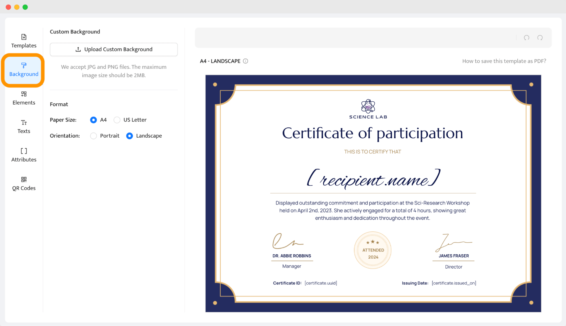The width and height of the screenshot is (566, 326).
Task: Click the red close window button
Action: coord(8,7)
